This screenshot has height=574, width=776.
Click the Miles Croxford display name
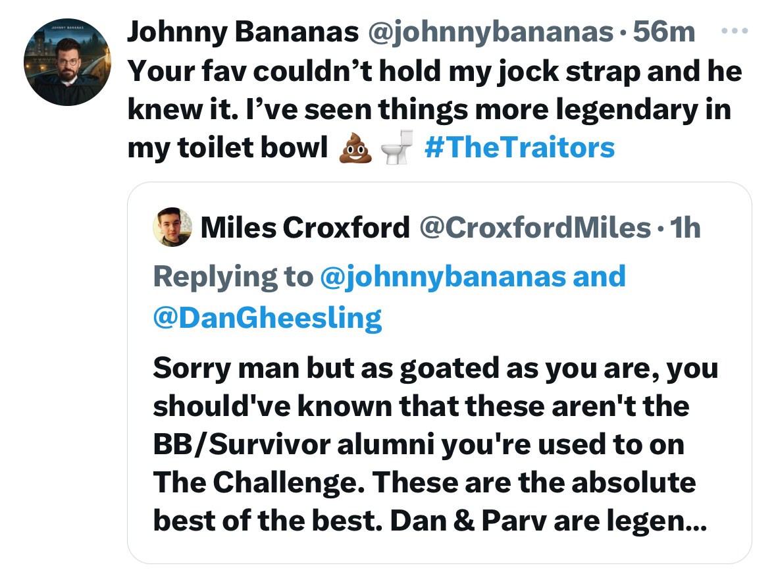click(305, 228)
